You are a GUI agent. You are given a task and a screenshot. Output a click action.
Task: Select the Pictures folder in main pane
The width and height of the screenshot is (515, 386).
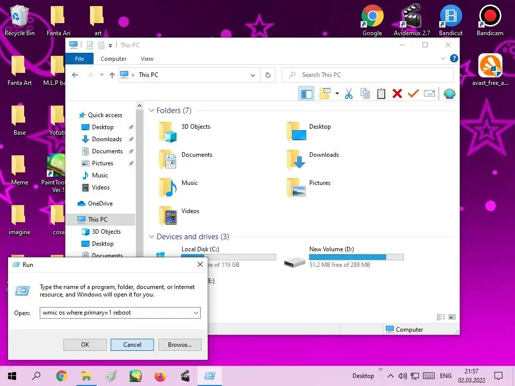pyautogui.click(x=308, y=187)
